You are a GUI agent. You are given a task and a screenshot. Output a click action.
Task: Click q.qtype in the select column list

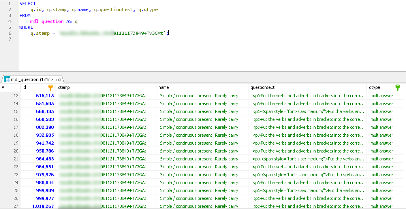148,9
